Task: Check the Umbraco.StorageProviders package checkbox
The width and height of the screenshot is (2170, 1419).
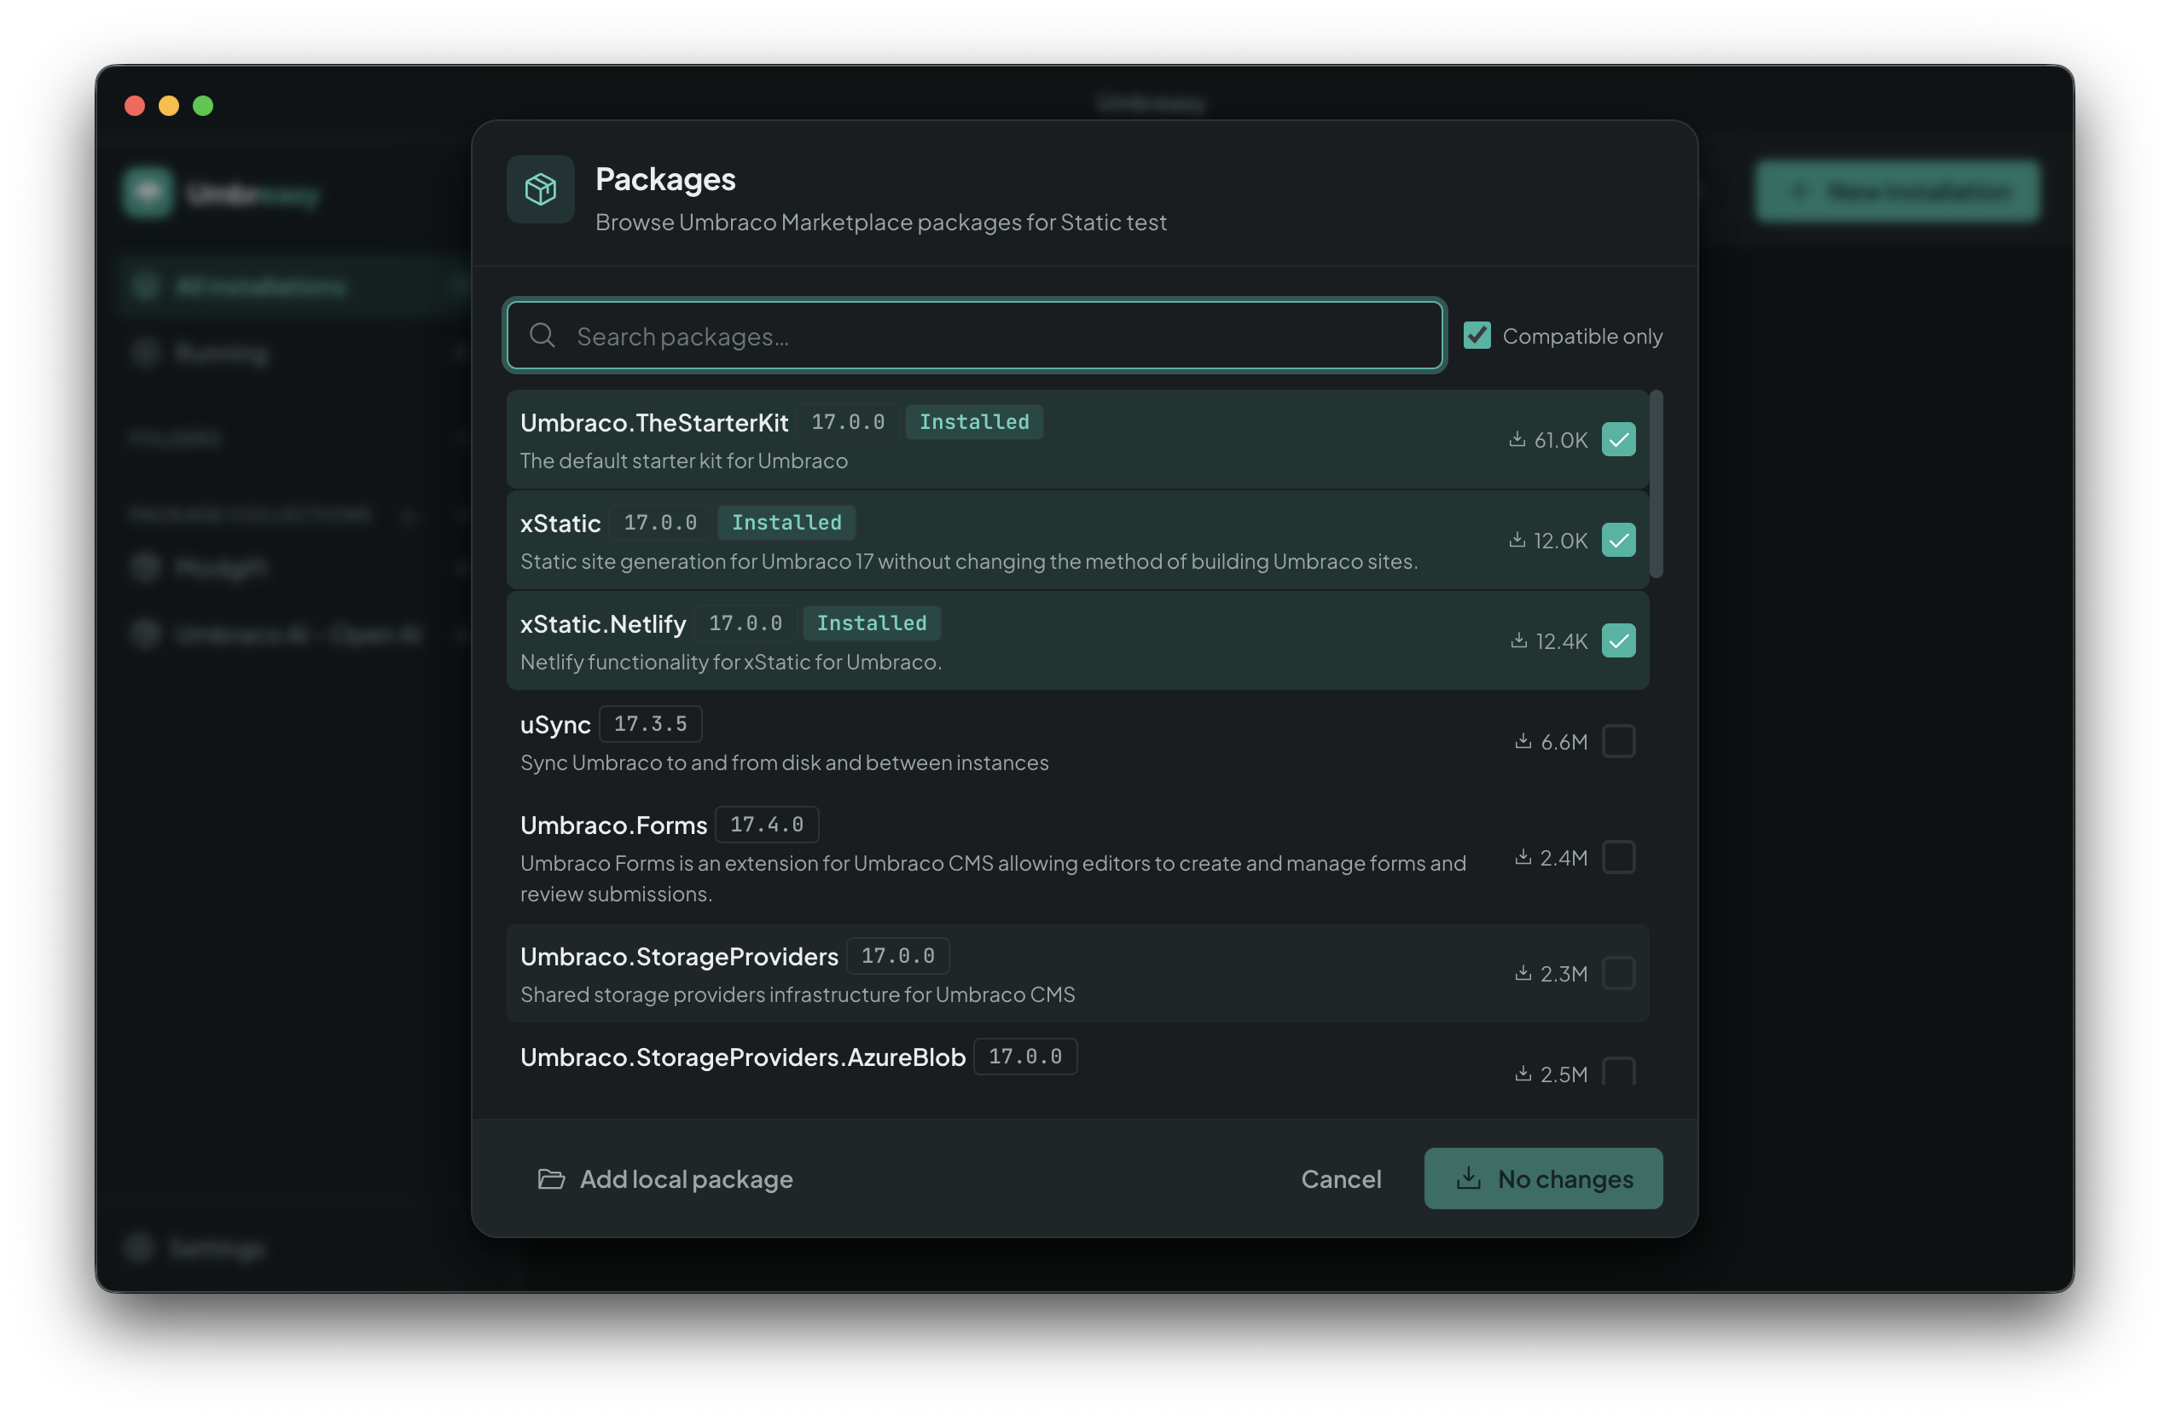Action: pos(1618,973)
